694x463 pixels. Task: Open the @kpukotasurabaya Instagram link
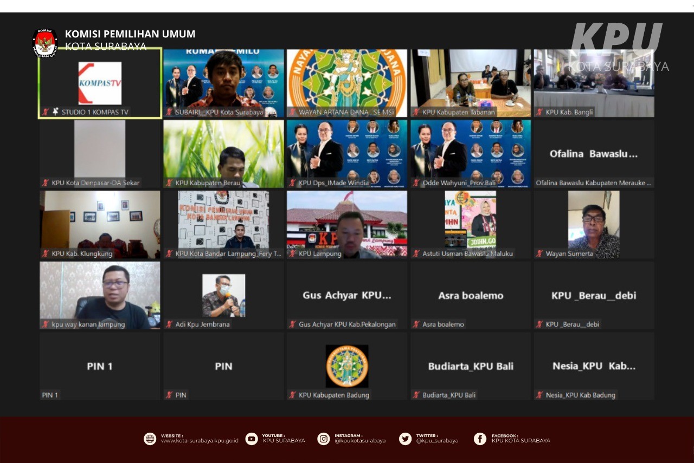coord(360,441)
